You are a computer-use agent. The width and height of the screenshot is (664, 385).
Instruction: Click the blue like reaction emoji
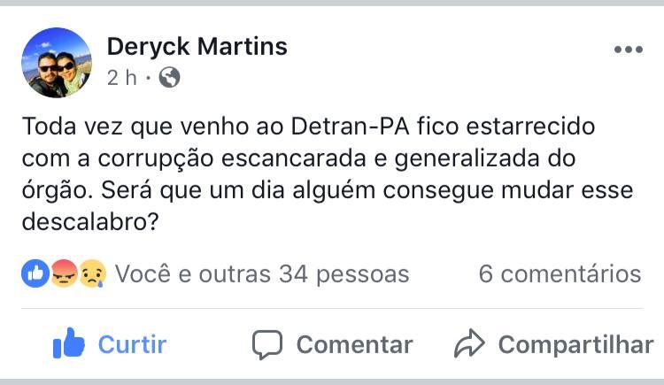tap(35, 274)
